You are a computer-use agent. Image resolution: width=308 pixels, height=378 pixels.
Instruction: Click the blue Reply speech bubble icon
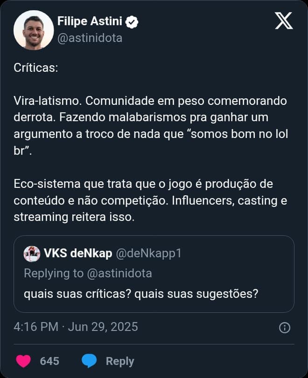click(90, 361)
